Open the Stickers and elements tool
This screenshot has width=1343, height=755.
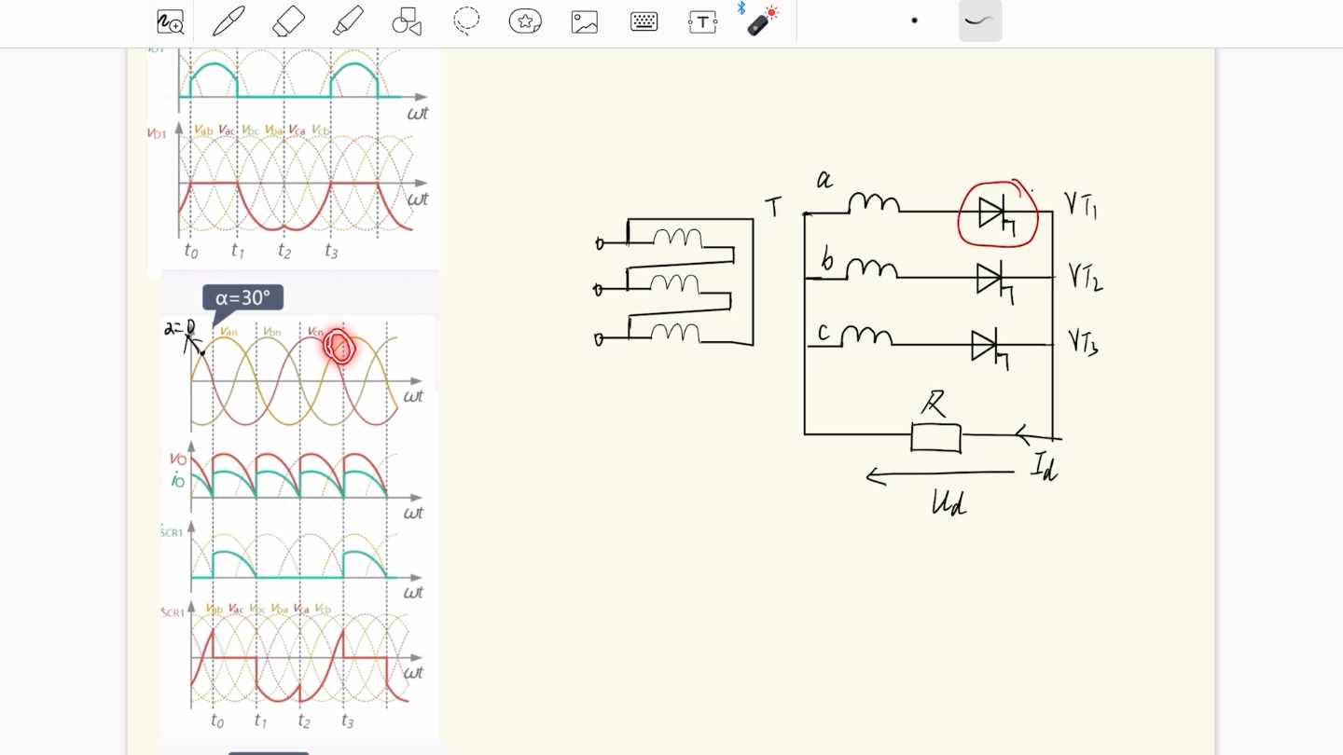point(525,21)
